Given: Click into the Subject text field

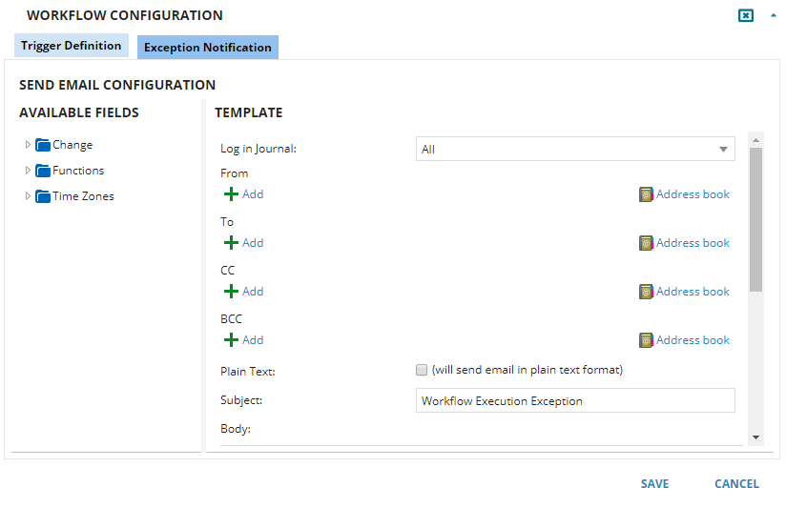Looking at the screenshot, I should pyautogui.click(x=575, y=401).
